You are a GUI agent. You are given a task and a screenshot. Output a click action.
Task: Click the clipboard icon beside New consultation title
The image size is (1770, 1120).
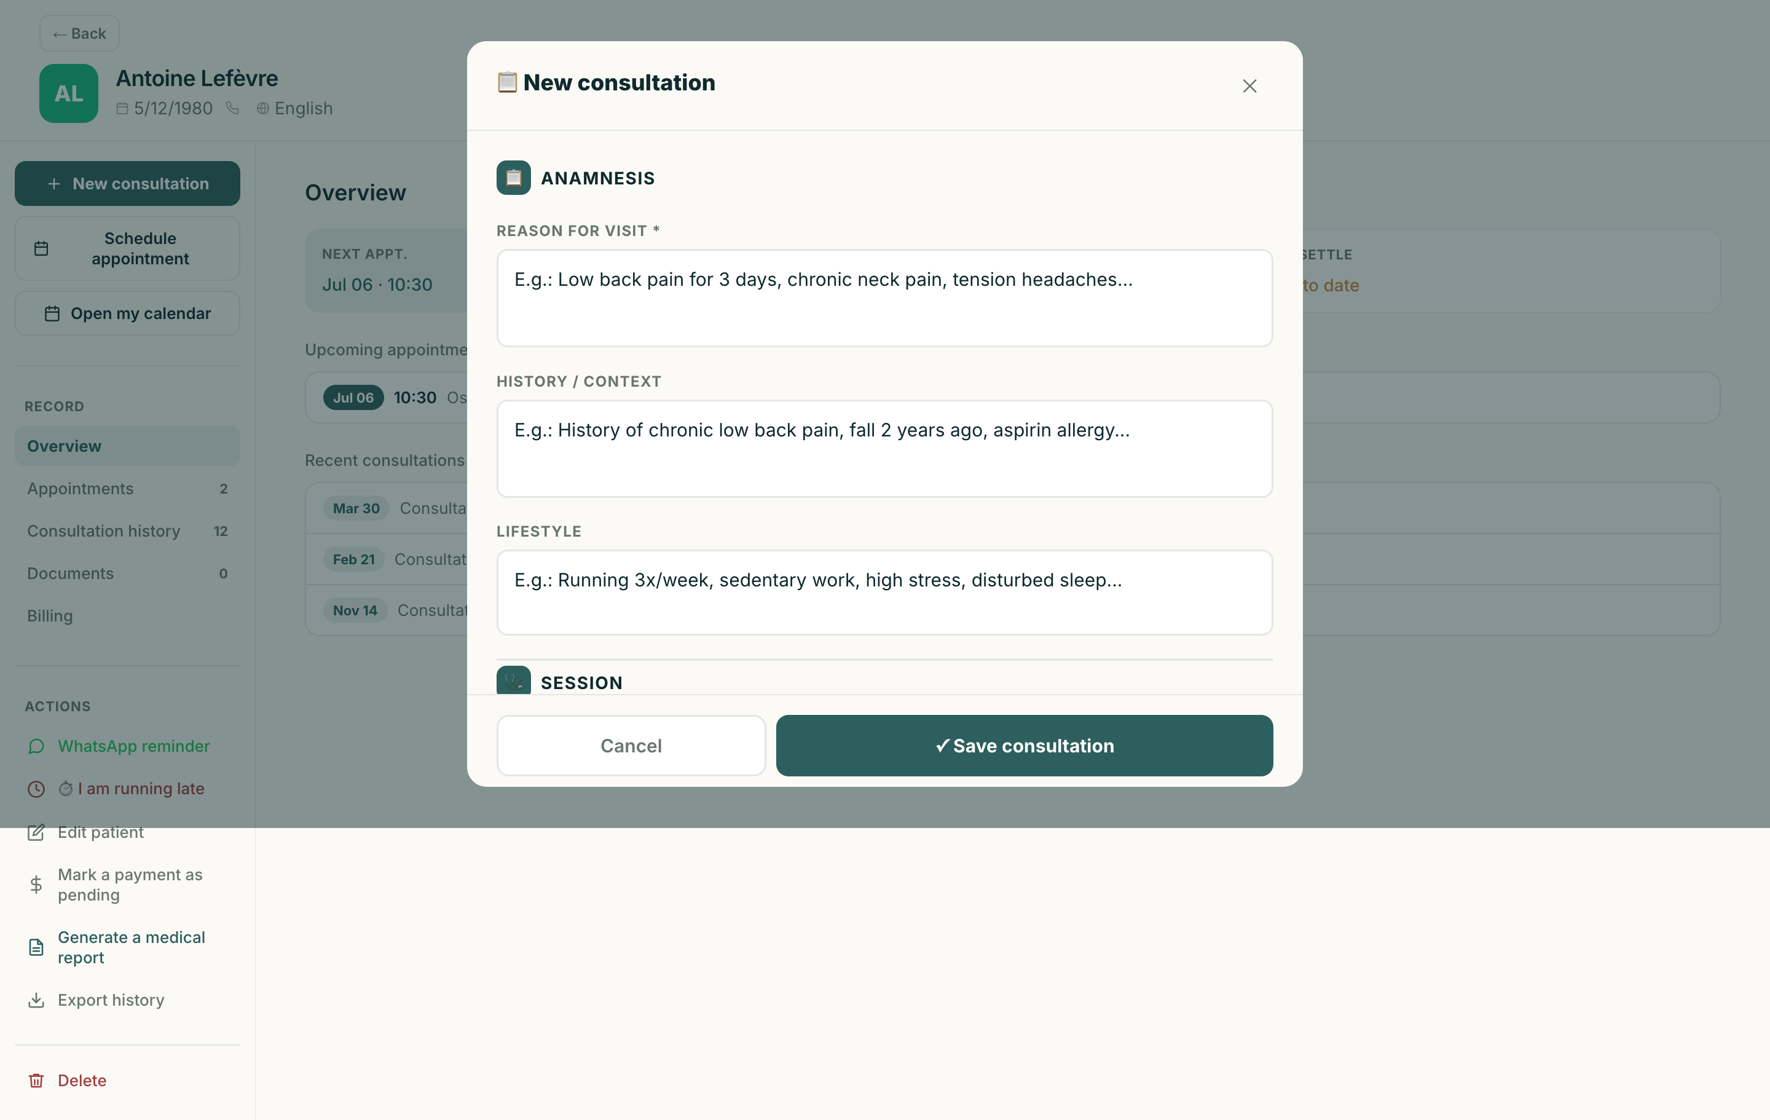[x=506, y=82]
